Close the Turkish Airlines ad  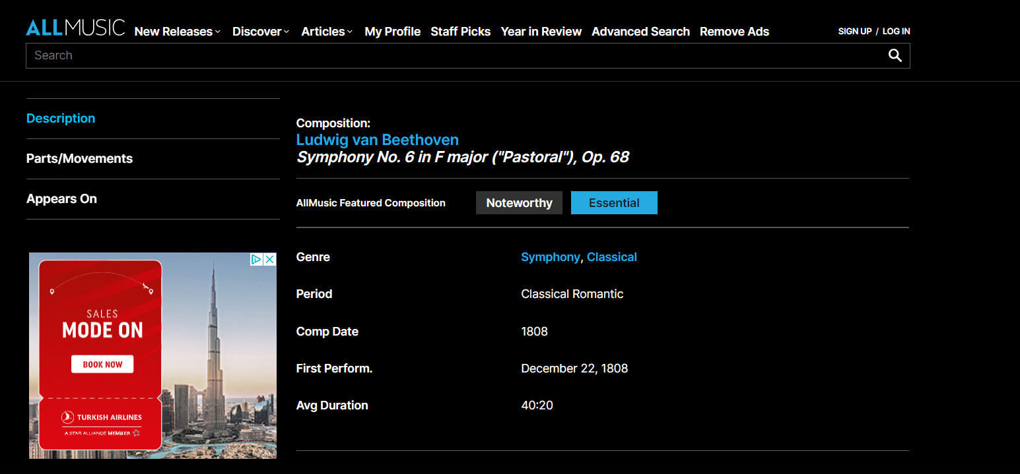click(x=269, y=259)
